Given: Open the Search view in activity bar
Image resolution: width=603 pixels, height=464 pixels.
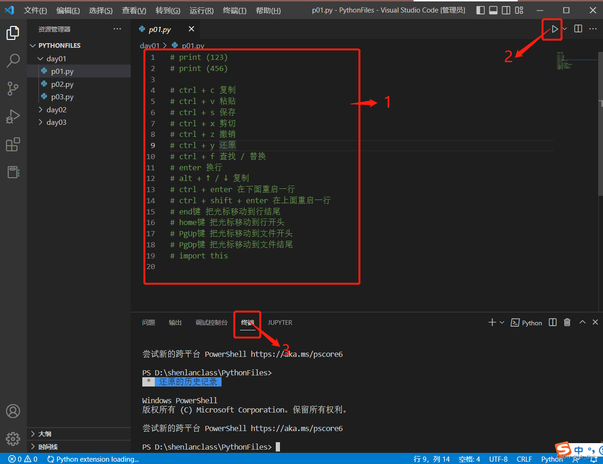Looking at the screenshot, I should point(13,60).
